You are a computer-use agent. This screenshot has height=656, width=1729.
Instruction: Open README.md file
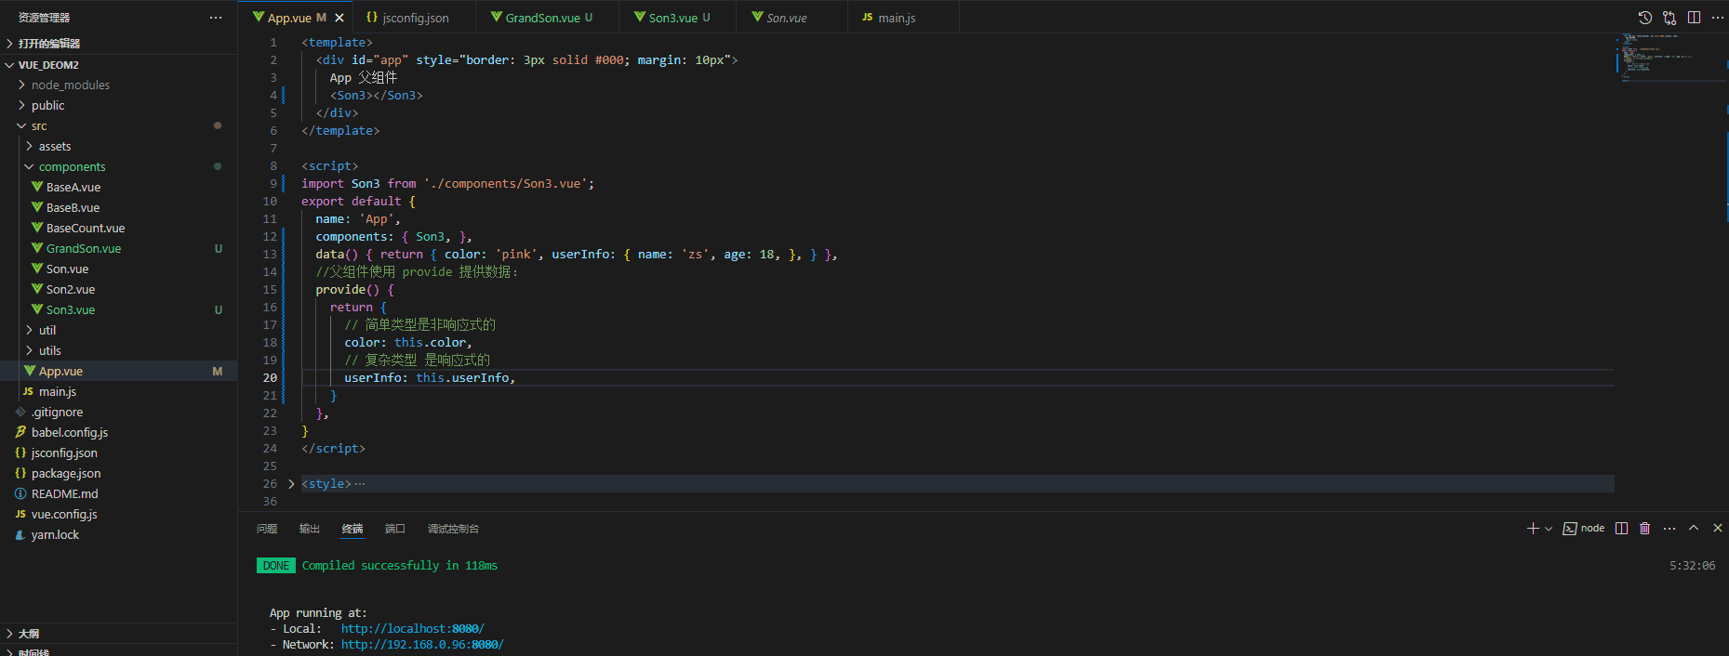click(x=118, y=493)
